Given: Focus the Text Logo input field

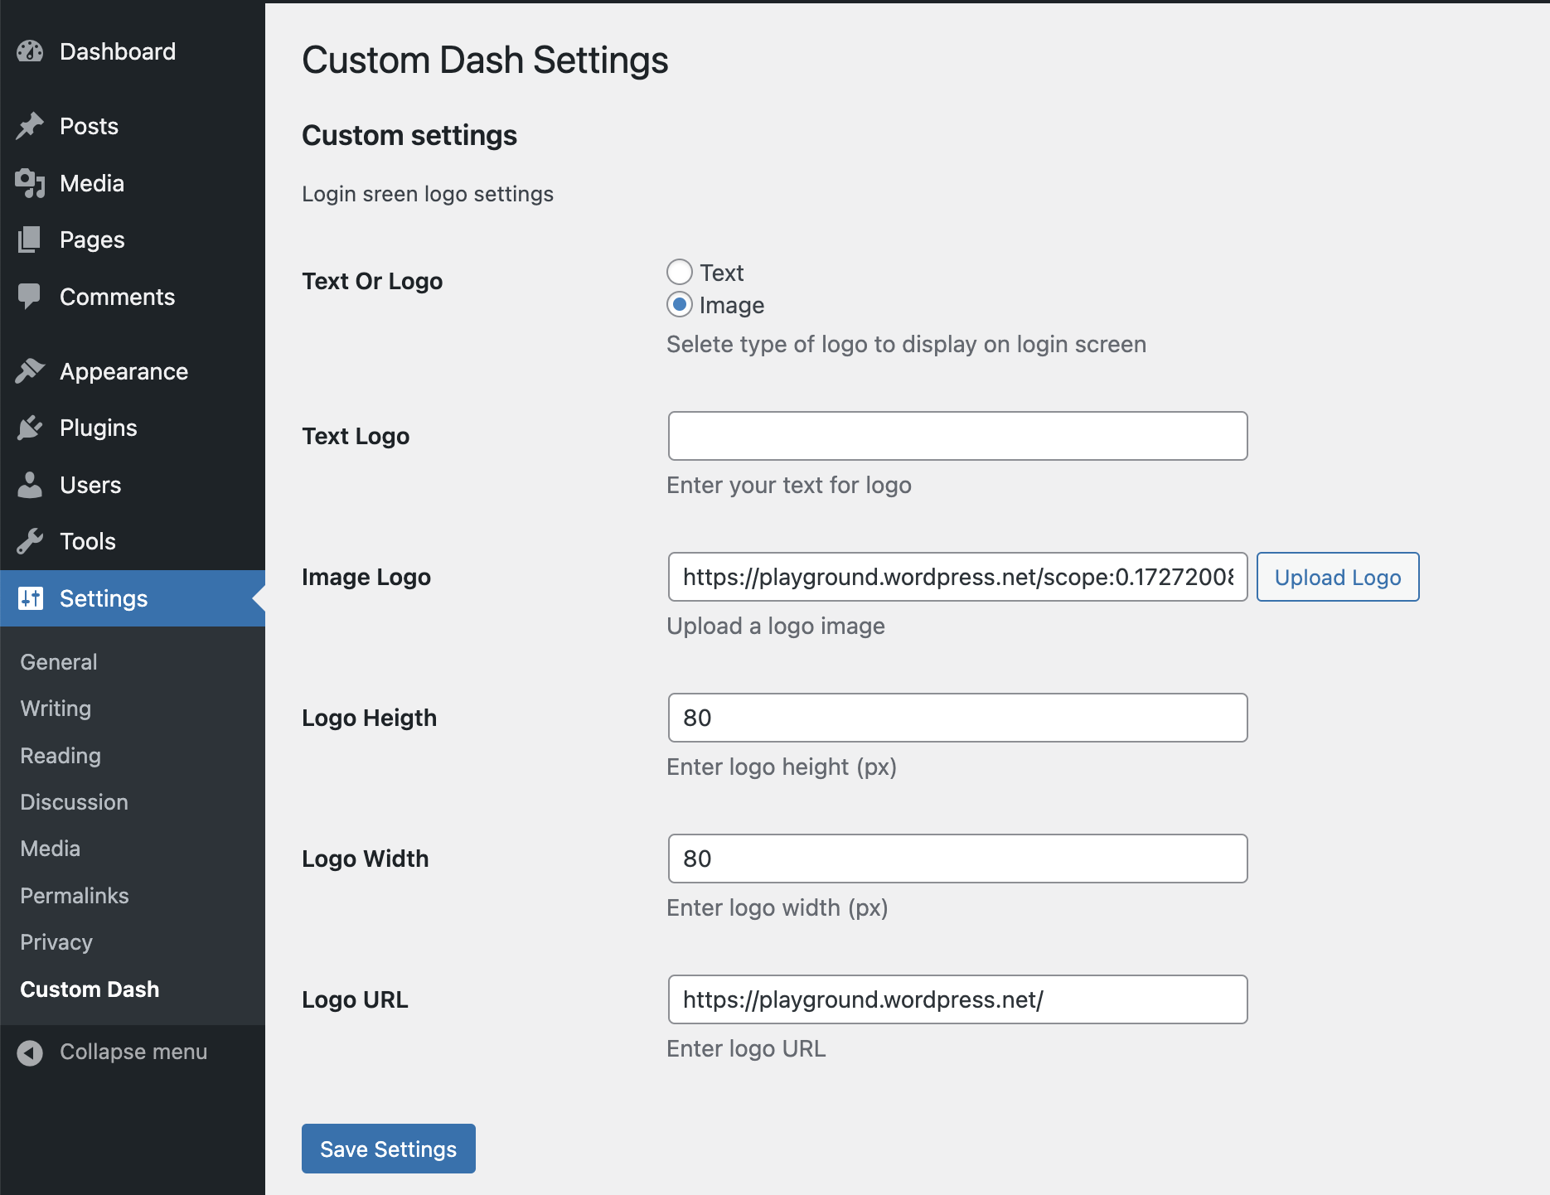Looking at the screenshot, I should (957, 436).
